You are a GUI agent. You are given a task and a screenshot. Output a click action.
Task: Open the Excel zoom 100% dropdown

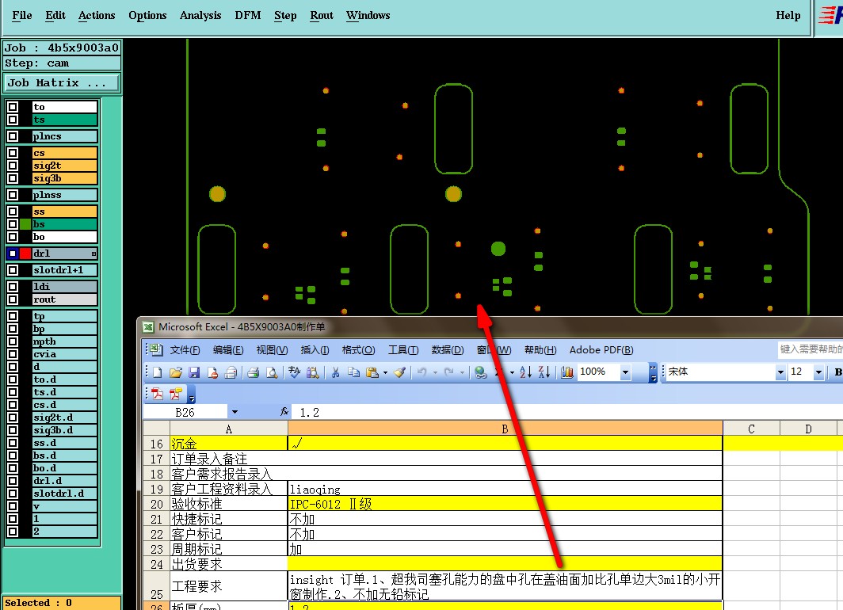pos(624,372)
